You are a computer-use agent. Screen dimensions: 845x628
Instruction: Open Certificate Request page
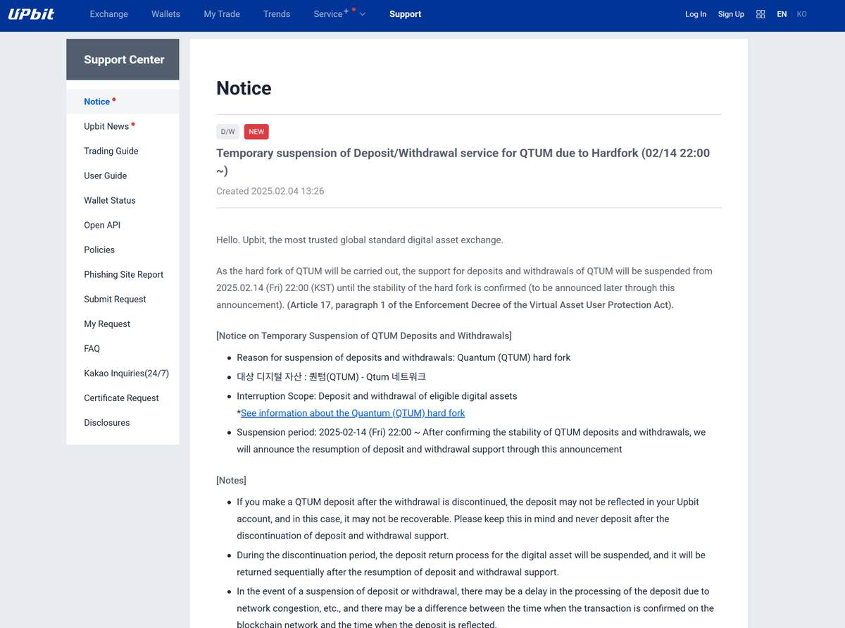(x=123, y=398)
